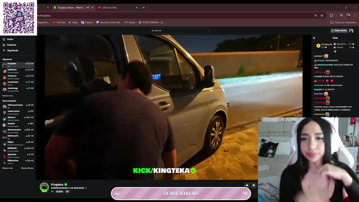The width and height of the screenshot is (359, 202).
Task: Open Antaurus channel in sidebar
Action: coord(18,77)
